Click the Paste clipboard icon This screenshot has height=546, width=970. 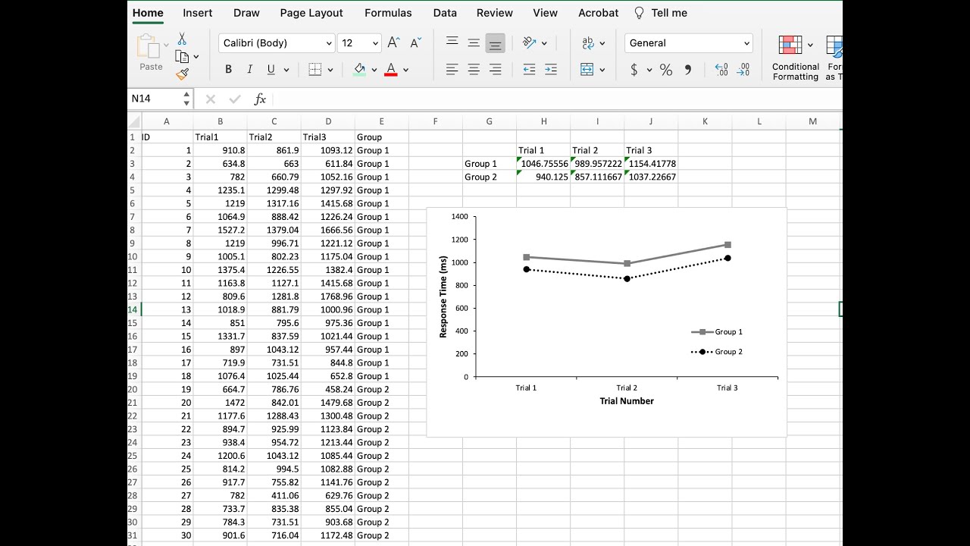click(148, 45)
